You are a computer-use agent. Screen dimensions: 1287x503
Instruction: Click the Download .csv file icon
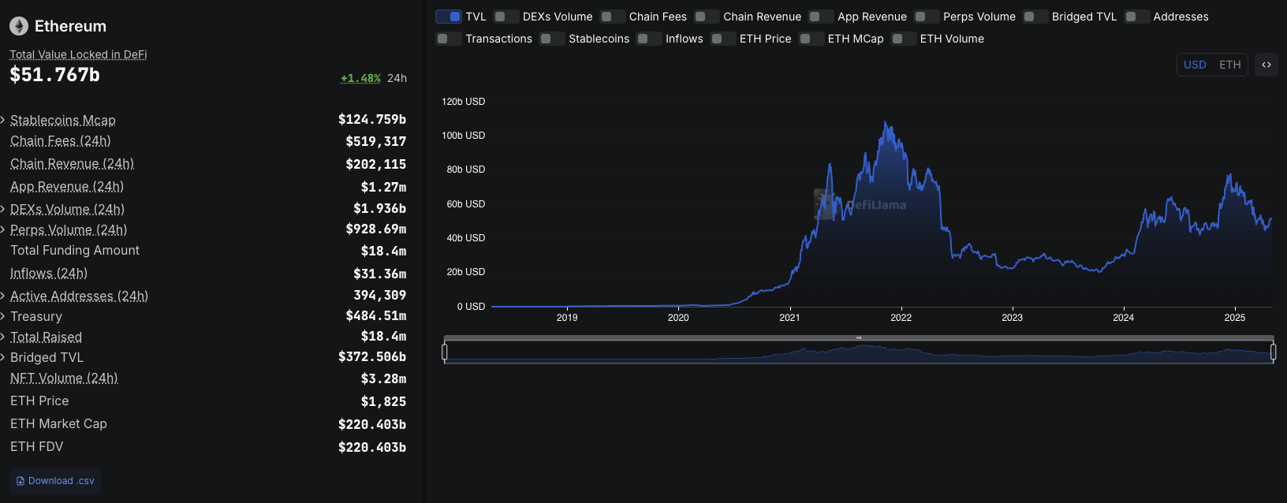21,481
